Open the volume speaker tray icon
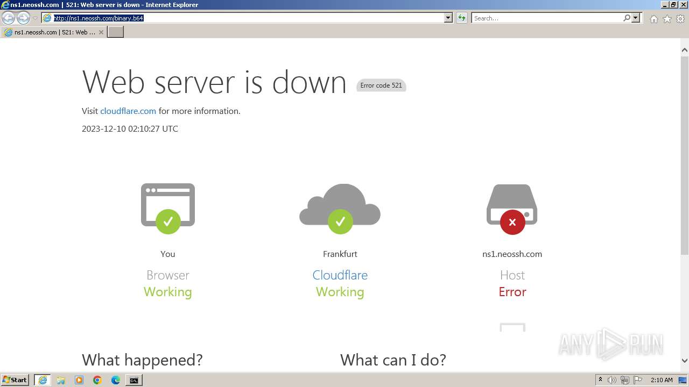The width and height of the screenshot is (689, 387). pos(612,380)
